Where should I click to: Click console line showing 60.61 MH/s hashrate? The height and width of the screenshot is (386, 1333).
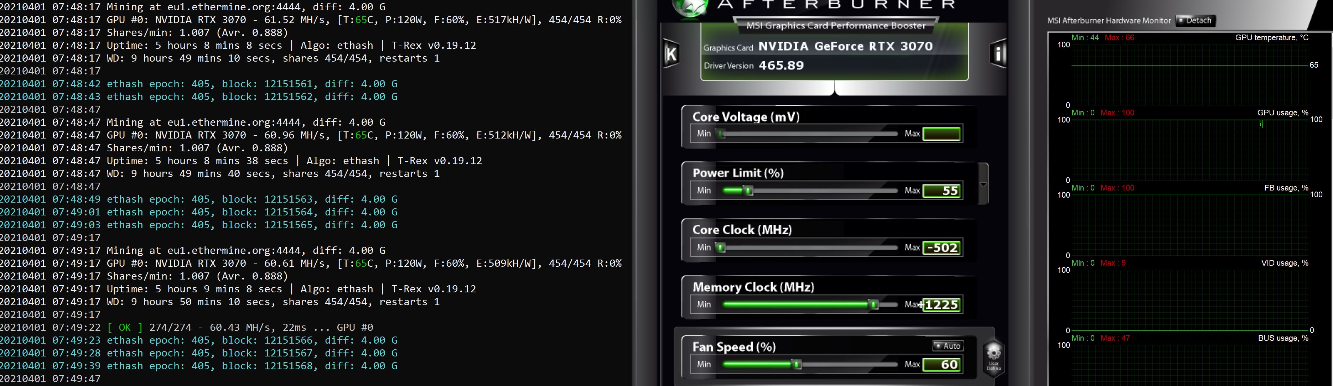[311, 264]
